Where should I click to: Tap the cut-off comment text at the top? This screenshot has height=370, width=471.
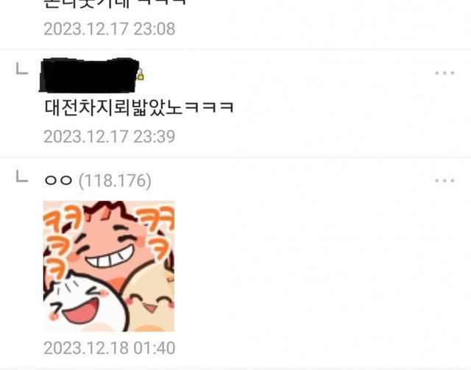115,4
